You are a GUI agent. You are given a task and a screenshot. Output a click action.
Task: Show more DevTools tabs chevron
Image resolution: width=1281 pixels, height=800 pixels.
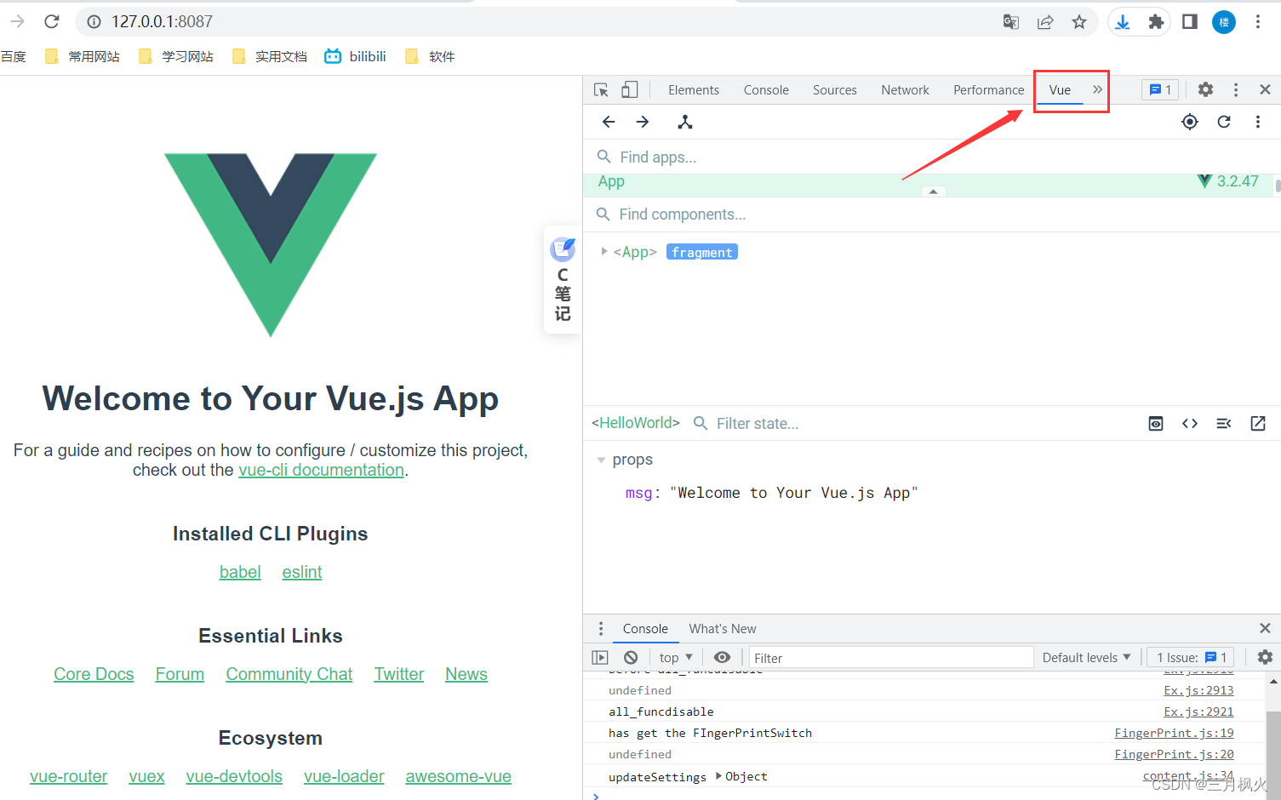coord(1097,89)
